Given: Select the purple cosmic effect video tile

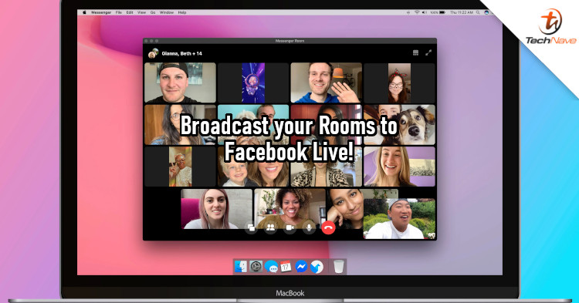Looking at the screenshot, I should click(253, 82).
